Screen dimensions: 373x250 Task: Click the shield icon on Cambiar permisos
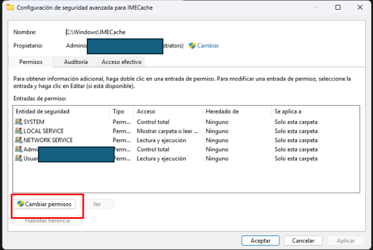point(21,204)
